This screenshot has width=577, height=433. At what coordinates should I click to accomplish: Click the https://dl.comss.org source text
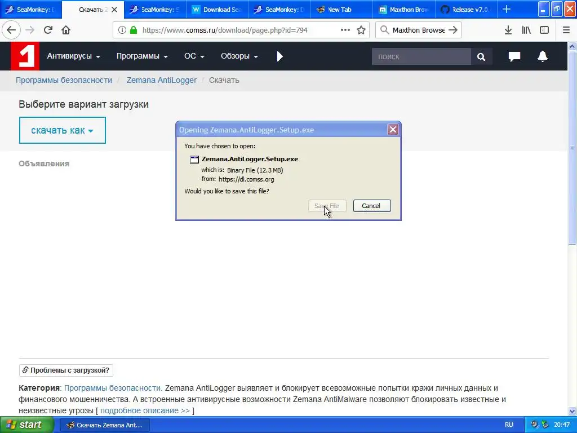coord(246,179)
